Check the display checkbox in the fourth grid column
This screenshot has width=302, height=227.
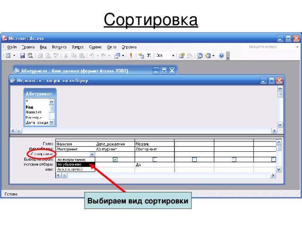click(194, 160)
